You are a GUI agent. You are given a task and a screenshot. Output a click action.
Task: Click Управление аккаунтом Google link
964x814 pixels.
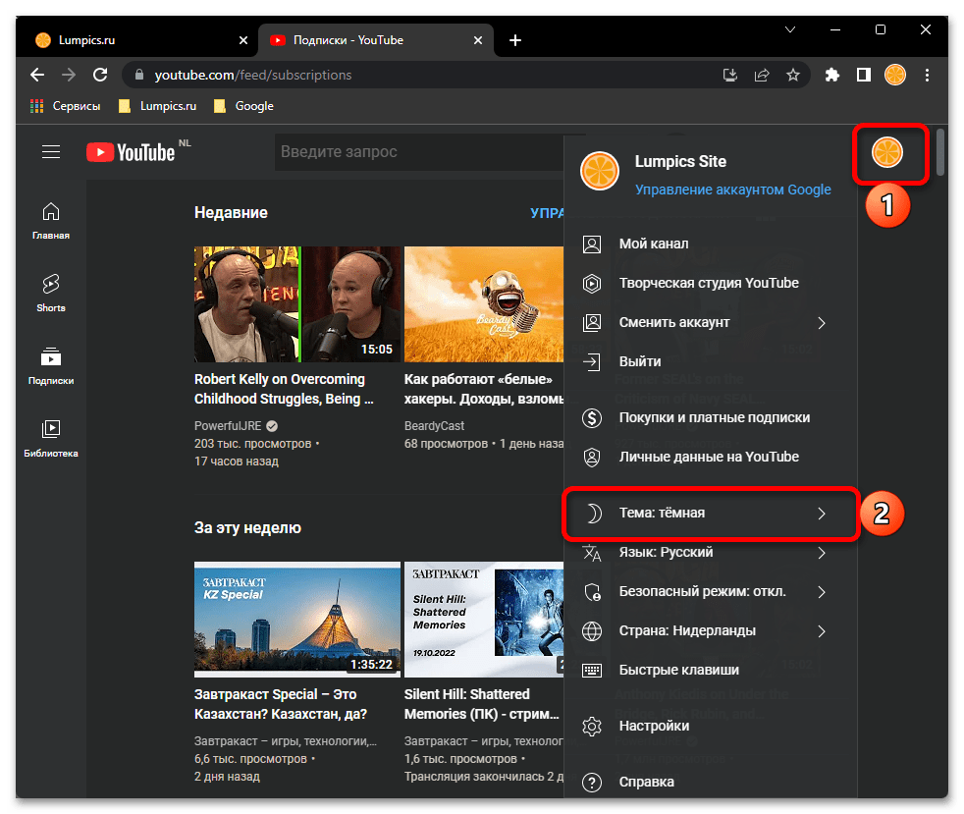tap(733, 190)
